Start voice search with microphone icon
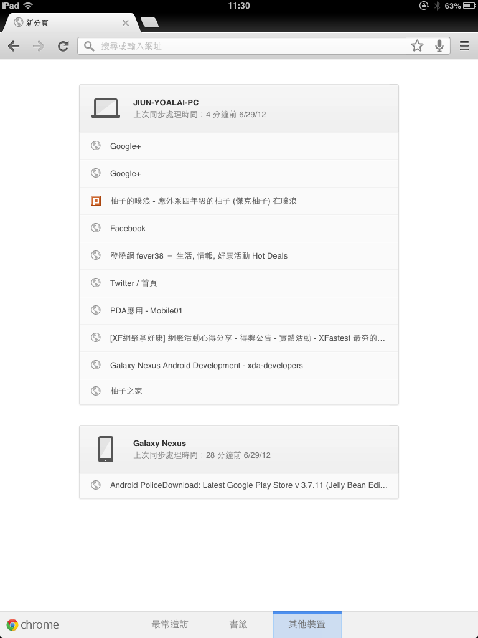Screen dimensions: 478x638 point(439,46)
